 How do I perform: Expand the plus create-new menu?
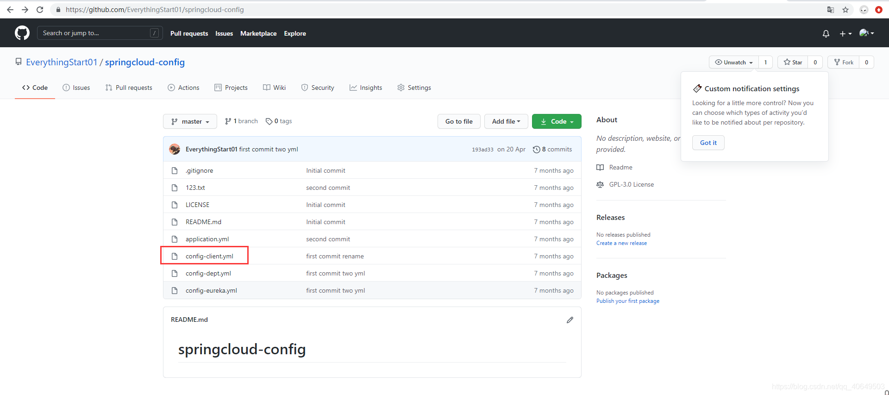pos(845,33)
